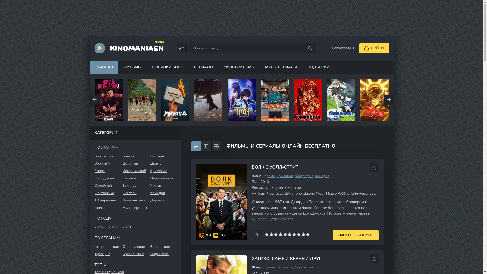
Task: Select семейный genre of Хатико
Action: (285, 267)
